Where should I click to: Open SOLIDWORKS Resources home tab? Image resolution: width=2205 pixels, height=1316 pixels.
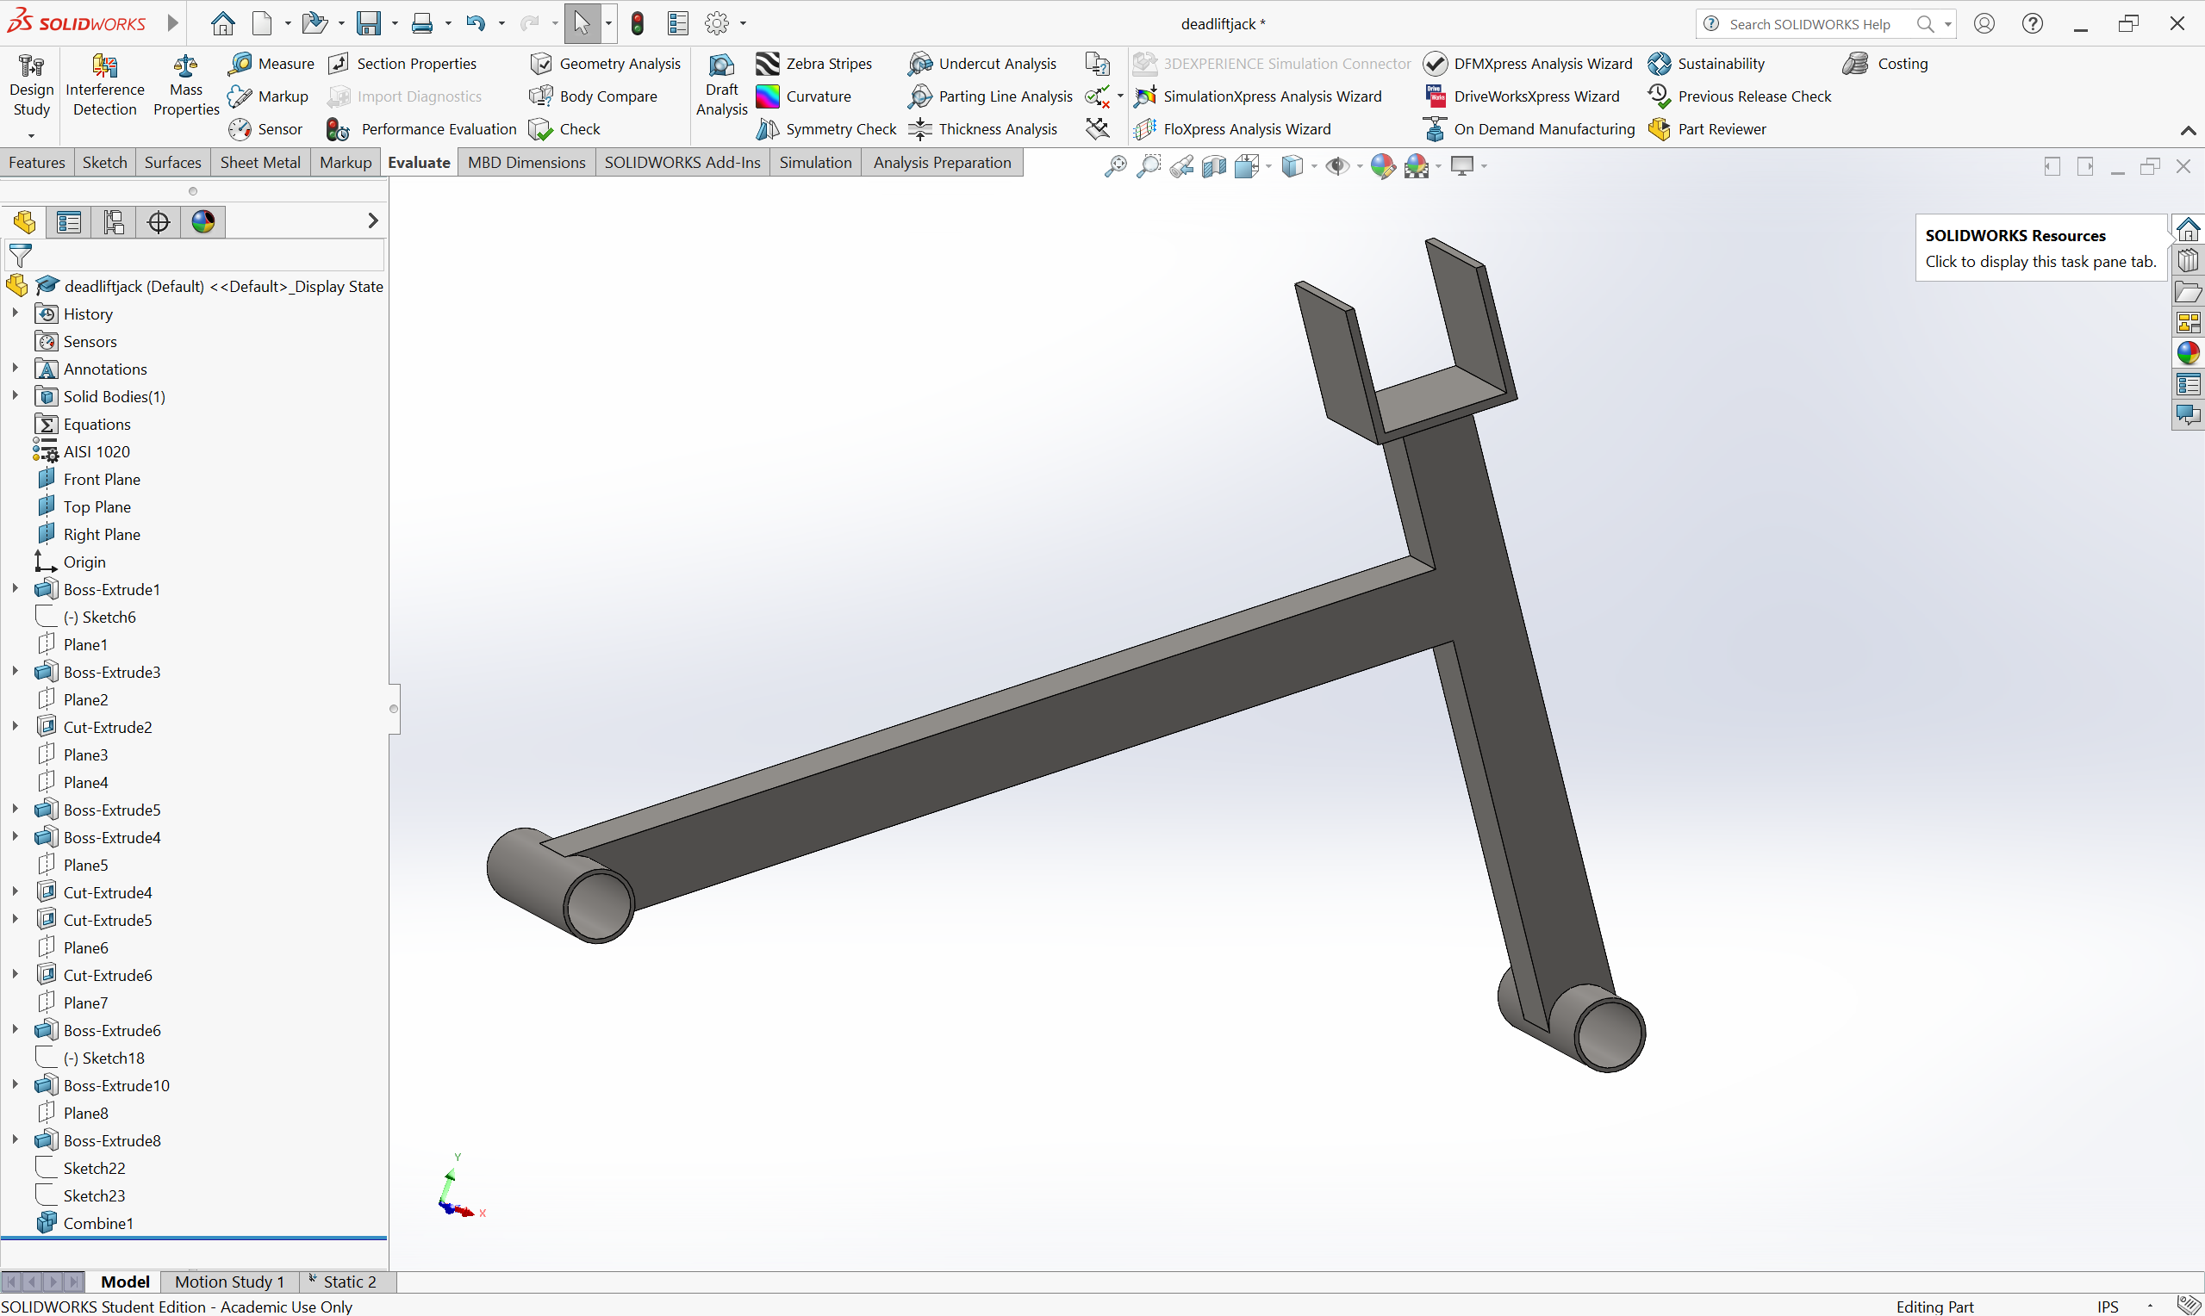pos(2188,230)
